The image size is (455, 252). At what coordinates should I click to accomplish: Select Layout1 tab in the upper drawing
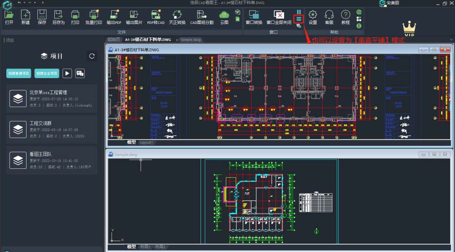[x=147, y=142]
